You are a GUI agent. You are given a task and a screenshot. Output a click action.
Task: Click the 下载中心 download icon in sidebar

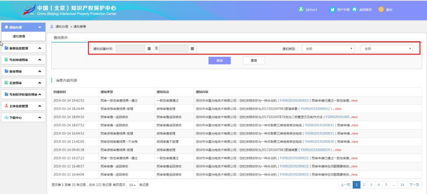coord(6,117)
